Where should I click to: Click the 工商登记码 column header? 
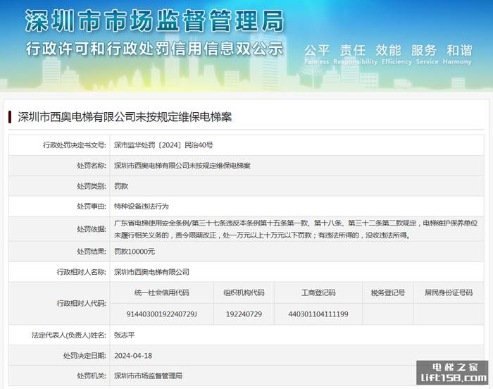318,292
